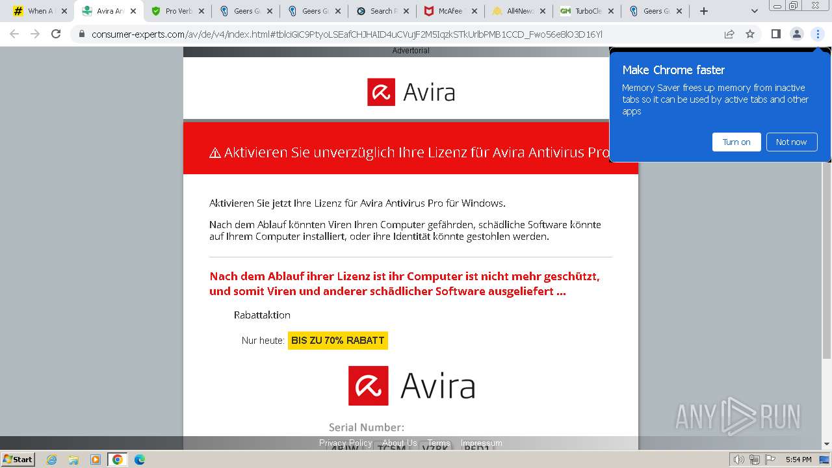Open the Windows Start menu

pos(18,459)
